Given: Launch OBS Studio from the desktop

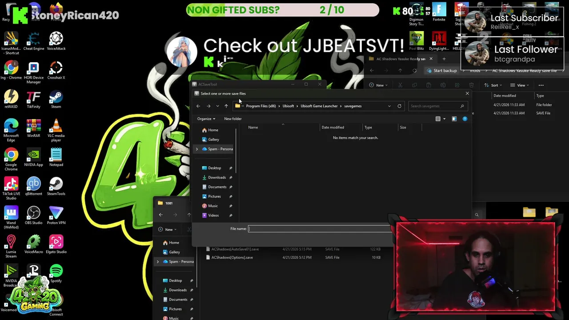Looking at the screenshot, I should click(x=34, y=215).
